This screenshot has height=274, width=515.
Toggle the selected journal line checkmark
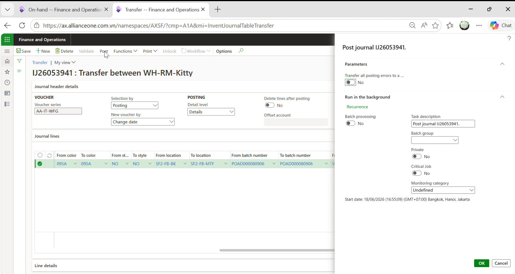(40, 164)
